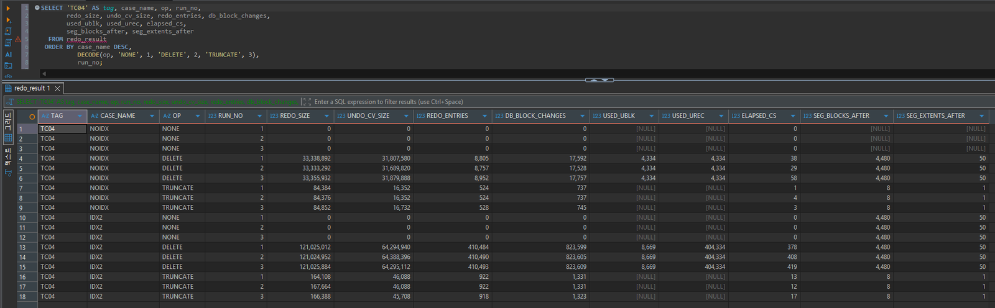995x308 pixels.
Task: Open the OP column dropdown arrow
Action: tap(198, 116)
